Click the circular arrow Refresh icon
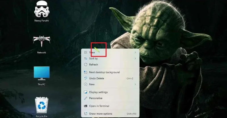Image resolution: width=227 pixels, height=118 pixels. 86,65
